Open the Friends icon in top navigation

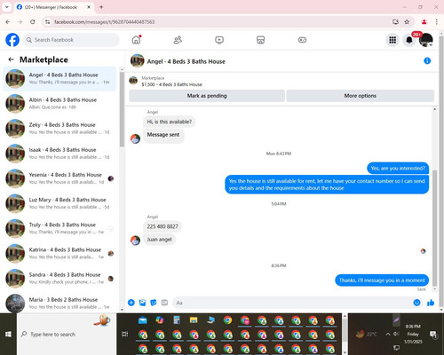(178, 40)
